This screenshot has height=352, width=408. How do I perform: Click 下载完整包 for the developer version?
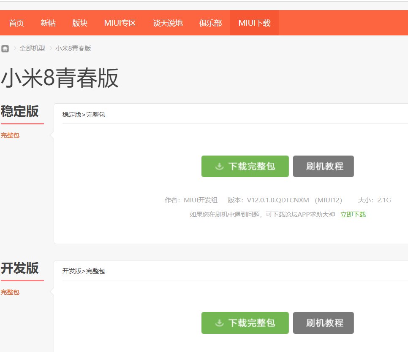[x=245, y=323]
